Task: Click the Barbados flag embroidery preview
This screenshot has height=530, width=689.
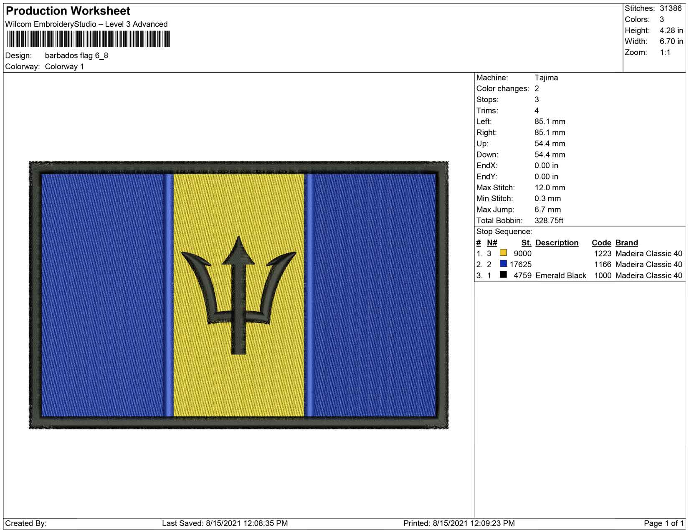Action: (238, 295)
